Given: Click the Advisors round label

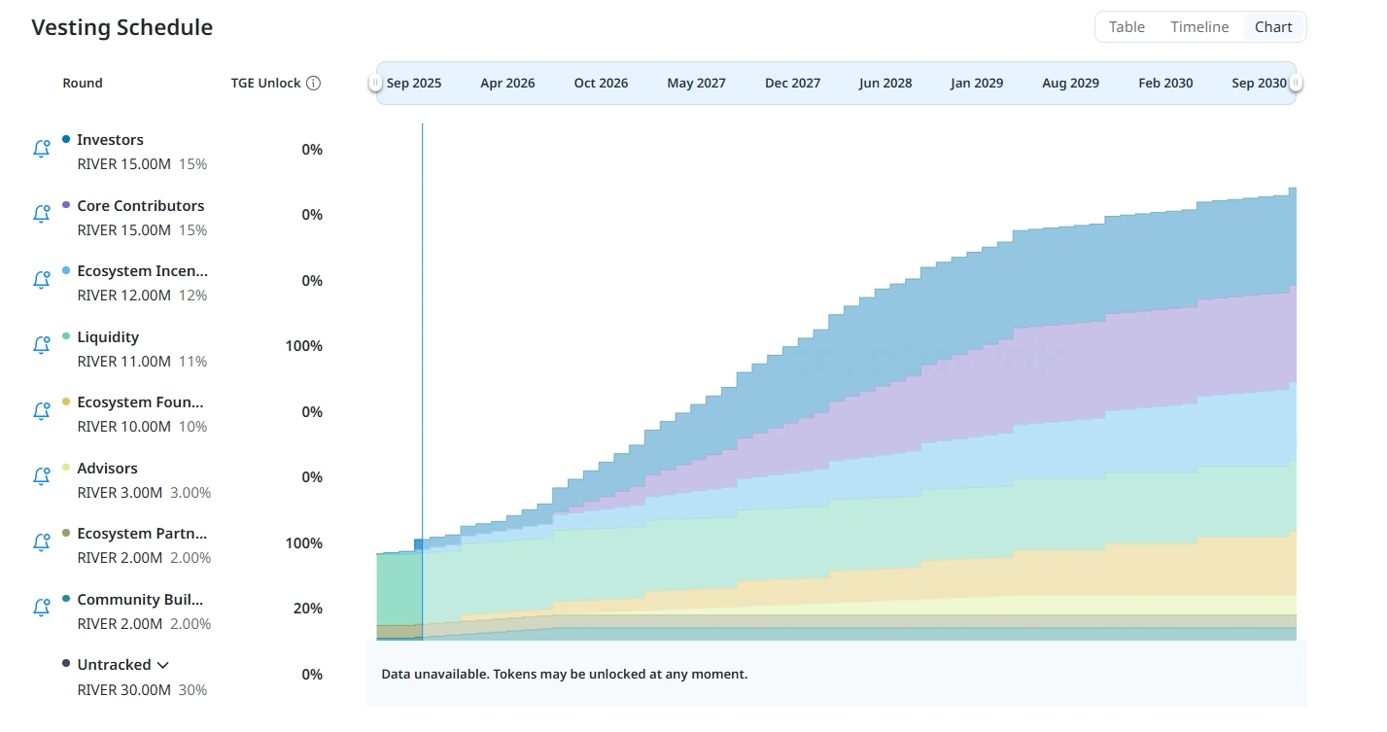Looking at the screenshot, I should (107, 469).
